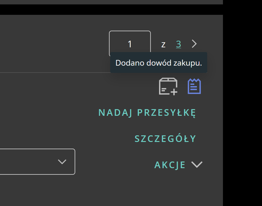Click the chevron beside AKCJE

pos(197,164)
